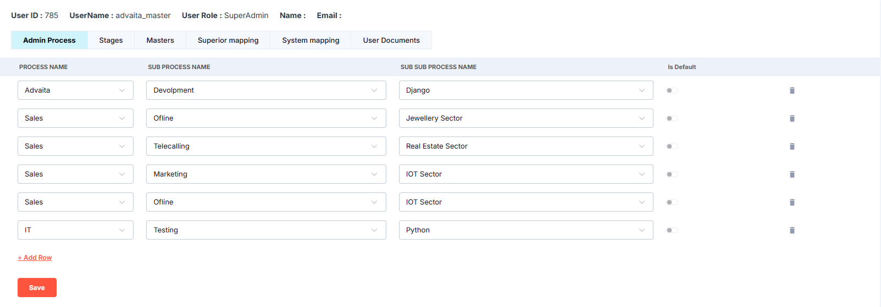Turn on Is Default for Python row
The height and width of the screenshot is (307, 881).
[x=672, y=230]
